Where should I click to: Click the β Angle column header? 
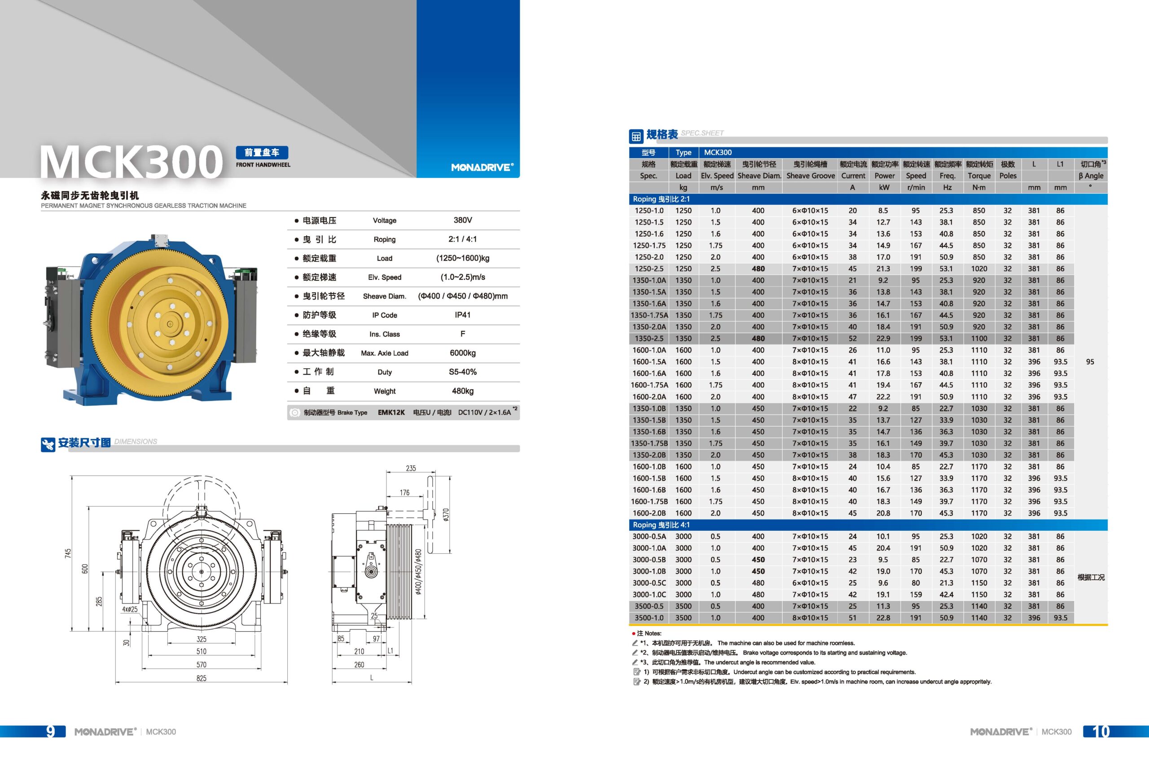[1091, 176]
